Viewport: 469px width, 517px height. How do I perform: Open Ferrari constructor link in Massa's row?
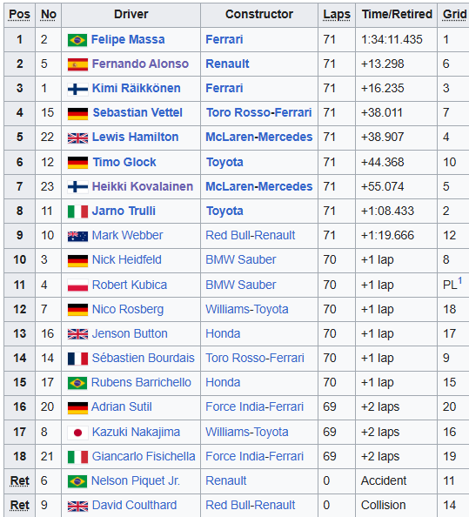tap(224, 39)
